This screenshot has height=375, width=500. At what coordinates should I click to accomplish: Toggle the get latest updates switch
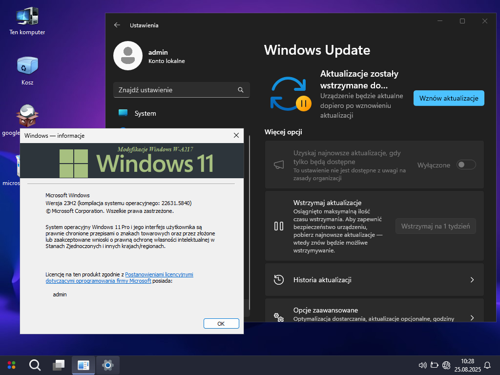[x=466, y=165]
